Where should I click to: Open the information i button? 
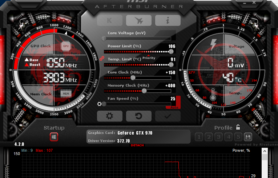tap(168, 20)
